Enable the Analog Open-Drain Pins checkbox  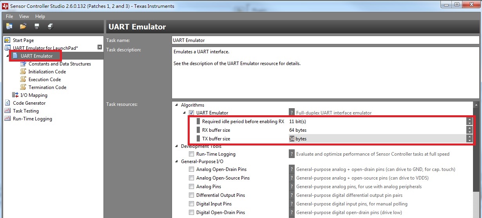click(192, 169)
